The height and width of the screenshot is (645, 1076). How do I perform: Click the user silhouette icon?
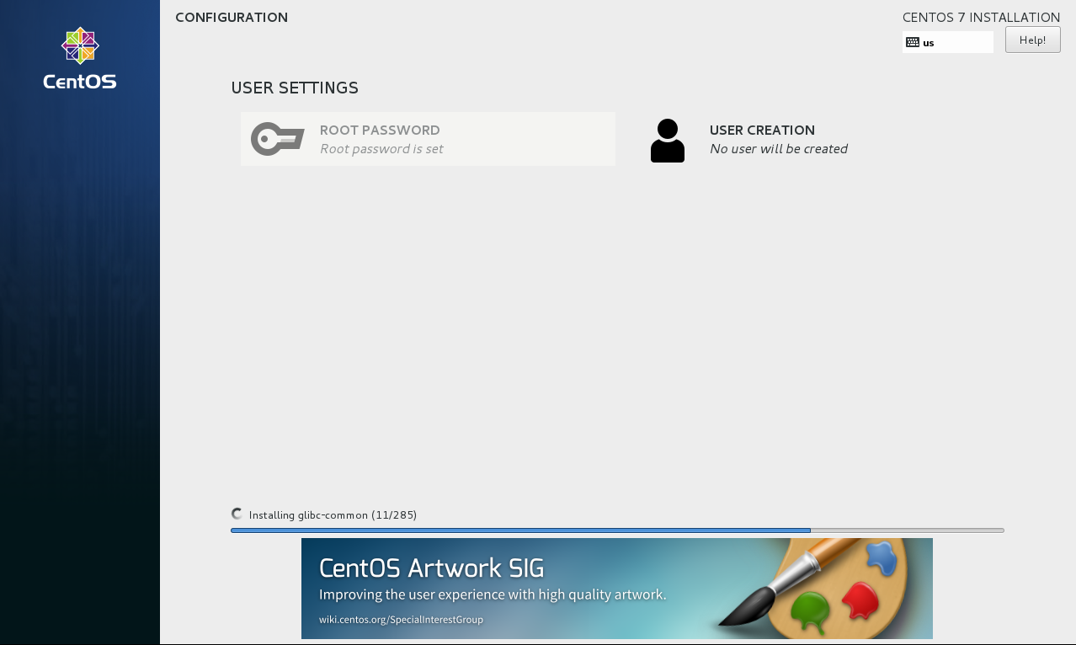(668, 141)
